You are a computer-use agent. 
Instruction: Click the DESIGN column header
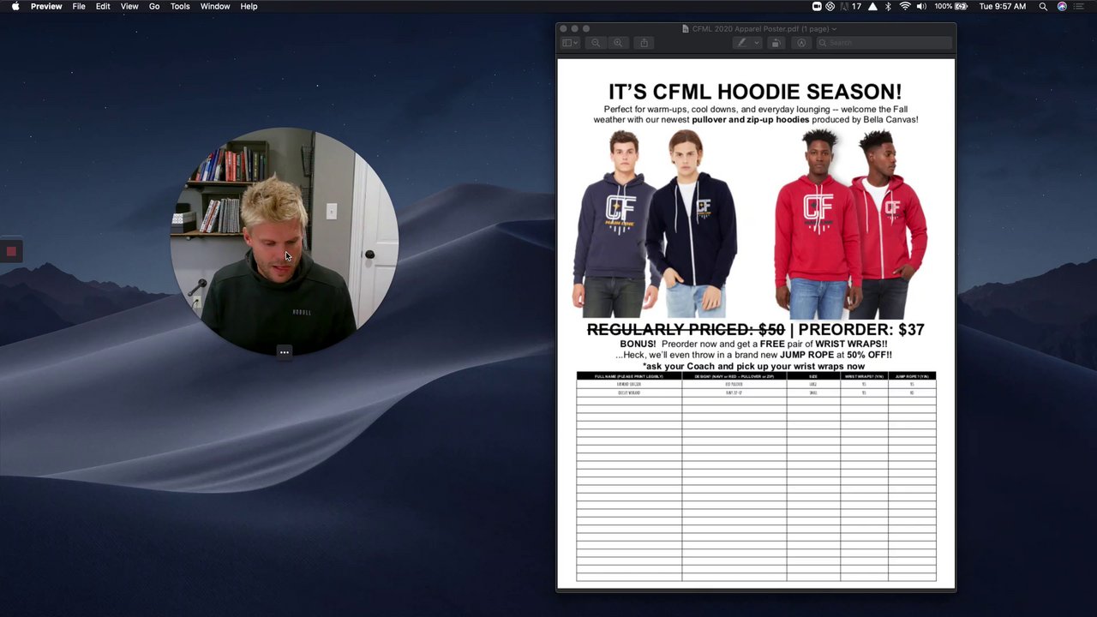(x=734, y=376)
